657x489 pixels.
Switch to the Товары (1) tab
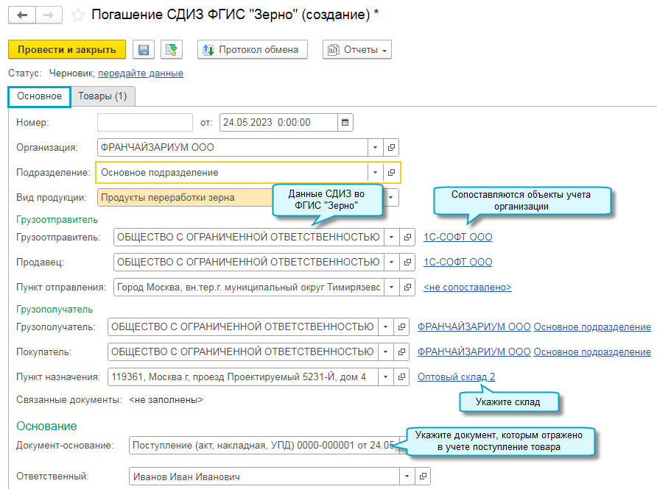click(102, 96)
